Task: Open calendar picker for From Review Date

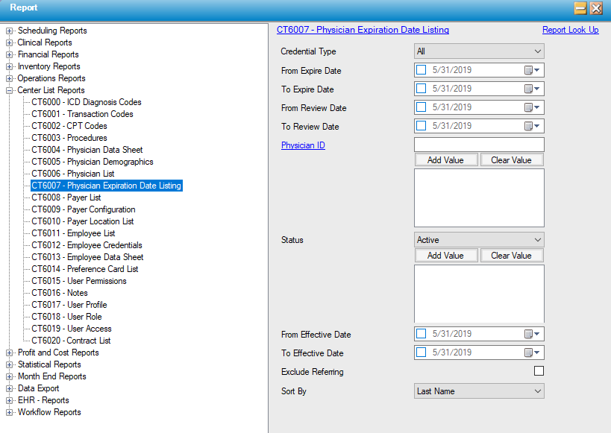Action: [531, 107]
